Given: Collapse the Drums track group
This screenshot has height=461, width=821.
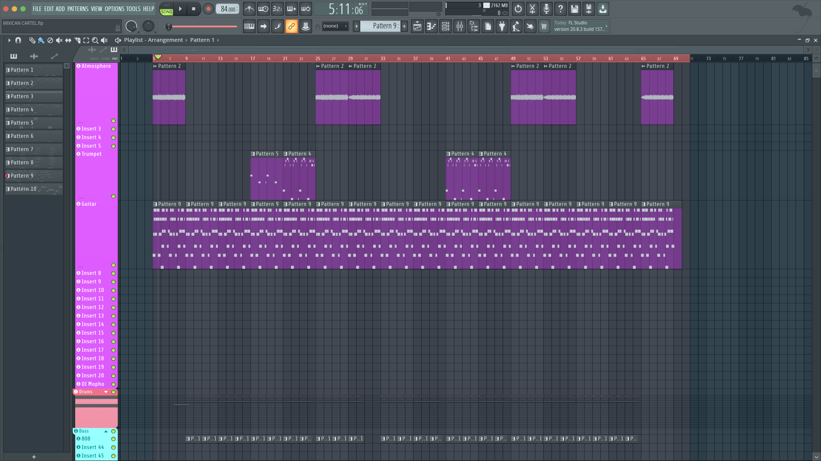Looking at the screenshot, I should tap(106, 392).
